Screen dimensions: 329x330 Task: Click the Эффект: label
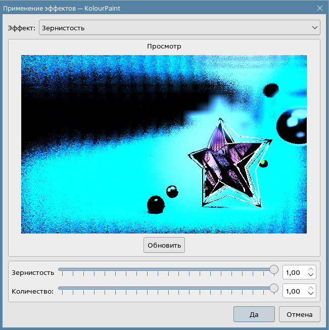pos(21,28)
